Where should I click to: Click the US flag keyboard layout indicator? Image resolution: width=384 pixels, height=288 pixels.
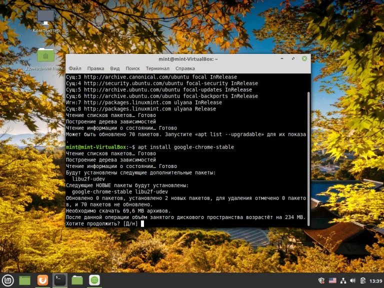[x=332, y=280]
